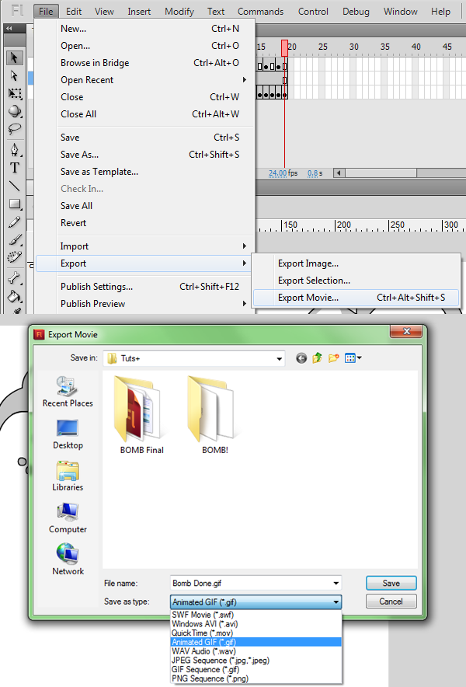This screenshot has width=466, height=687.
Task: Select the Subselection (white arrow) tool
Action: pos(15,76)
